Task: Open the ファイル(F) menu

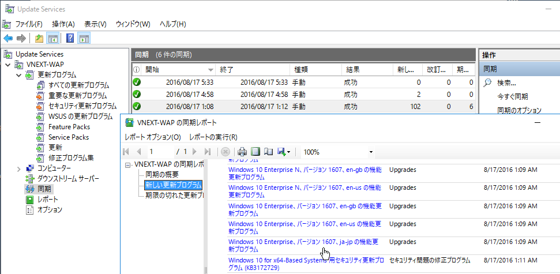Action: click(29, 24)
